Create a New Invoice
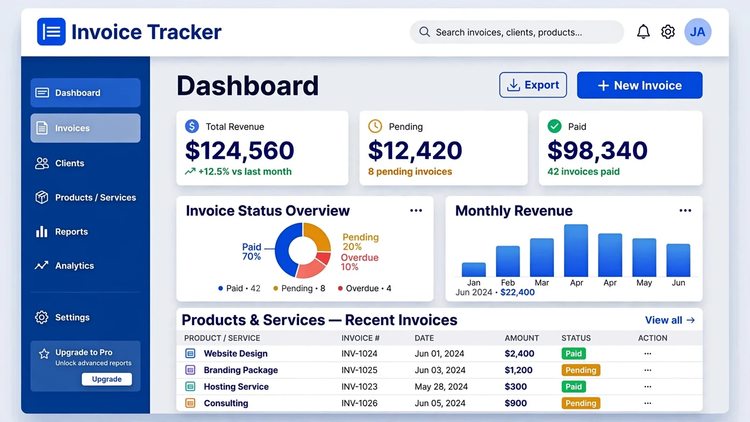The width and height of the screenshot is (750, 422). tap(639, 85)
